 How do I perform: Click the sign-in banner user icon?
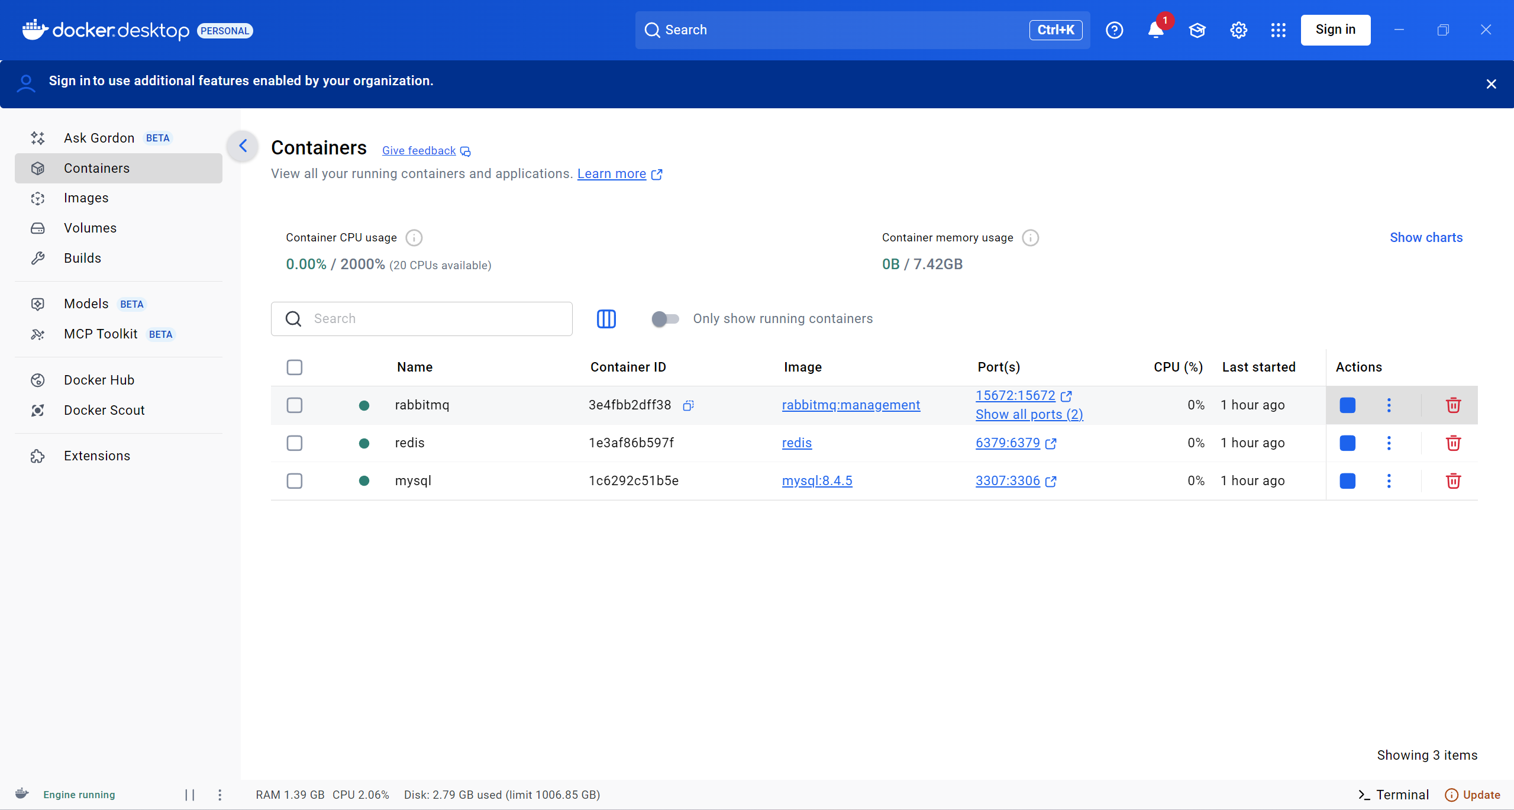[26, 83]
